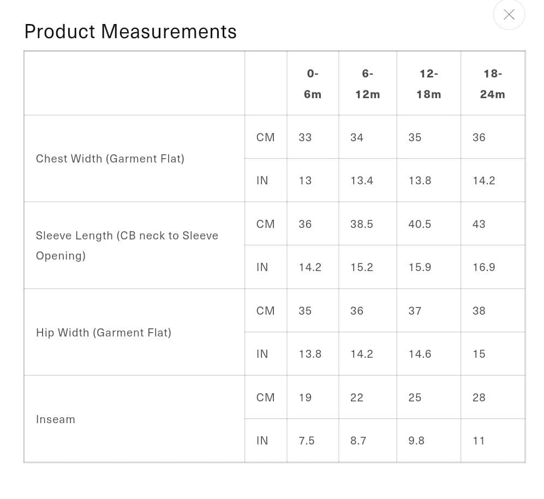Click the IN unit label for Inseam

click(x=262, y=441)
